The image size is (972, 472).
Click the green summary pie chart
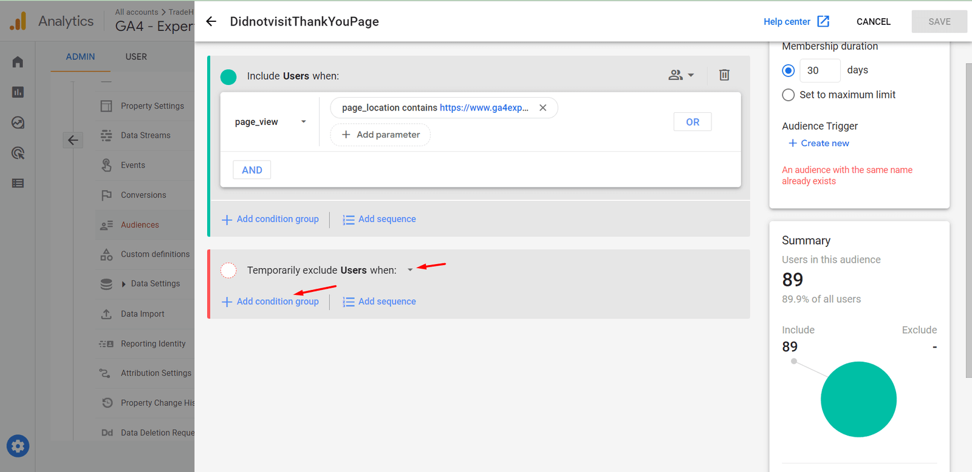[x=858, y=399]
